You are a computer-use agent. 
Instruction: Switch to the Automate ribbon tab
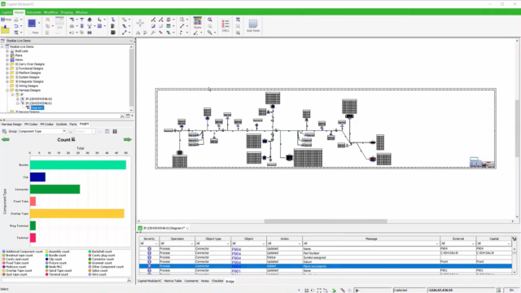[34, 12]
